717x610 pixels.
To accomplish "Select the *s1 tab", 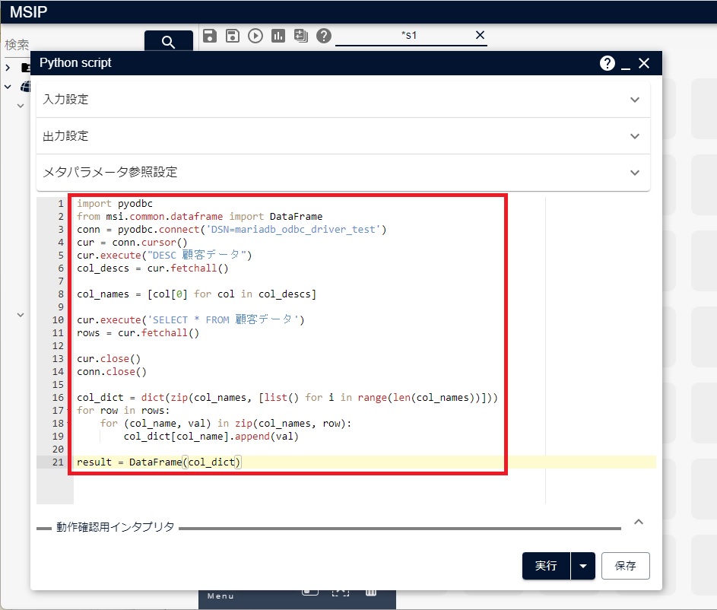I will 409,35.
